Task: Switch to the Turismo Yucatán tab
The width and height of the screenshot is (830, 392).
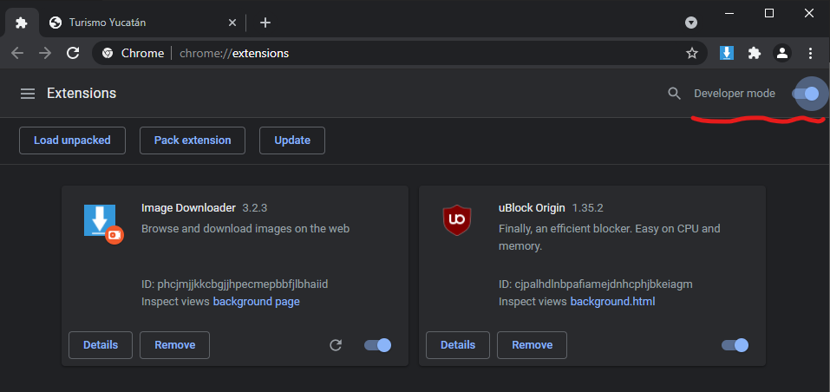Action: click(x=143, y=23)
